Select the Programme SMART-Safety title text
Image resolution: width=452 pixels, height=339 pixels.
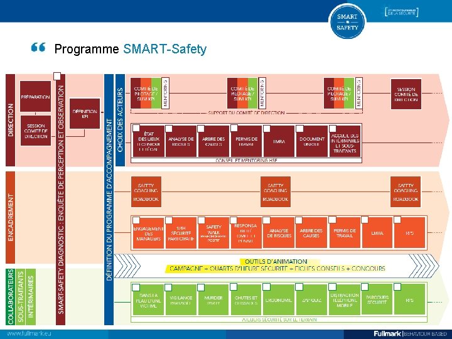[131, 49]
